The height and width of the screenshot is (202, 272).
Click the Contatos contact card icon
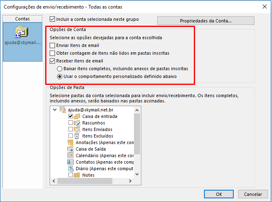tap(70, 162)
